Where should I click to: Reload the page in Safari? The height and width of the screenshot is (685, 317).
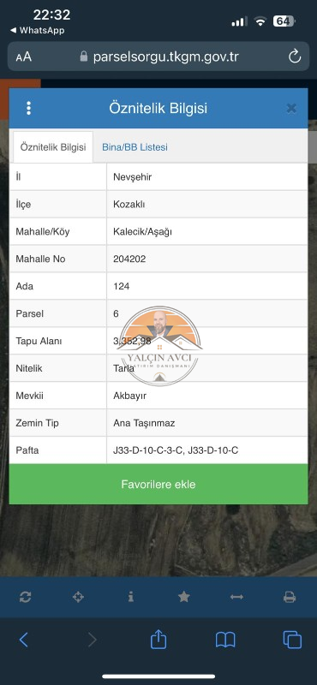coord(295,57)
